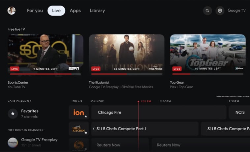Go back using the chevron on S11 5 Chefs Compete Part 1

(94, 129)
